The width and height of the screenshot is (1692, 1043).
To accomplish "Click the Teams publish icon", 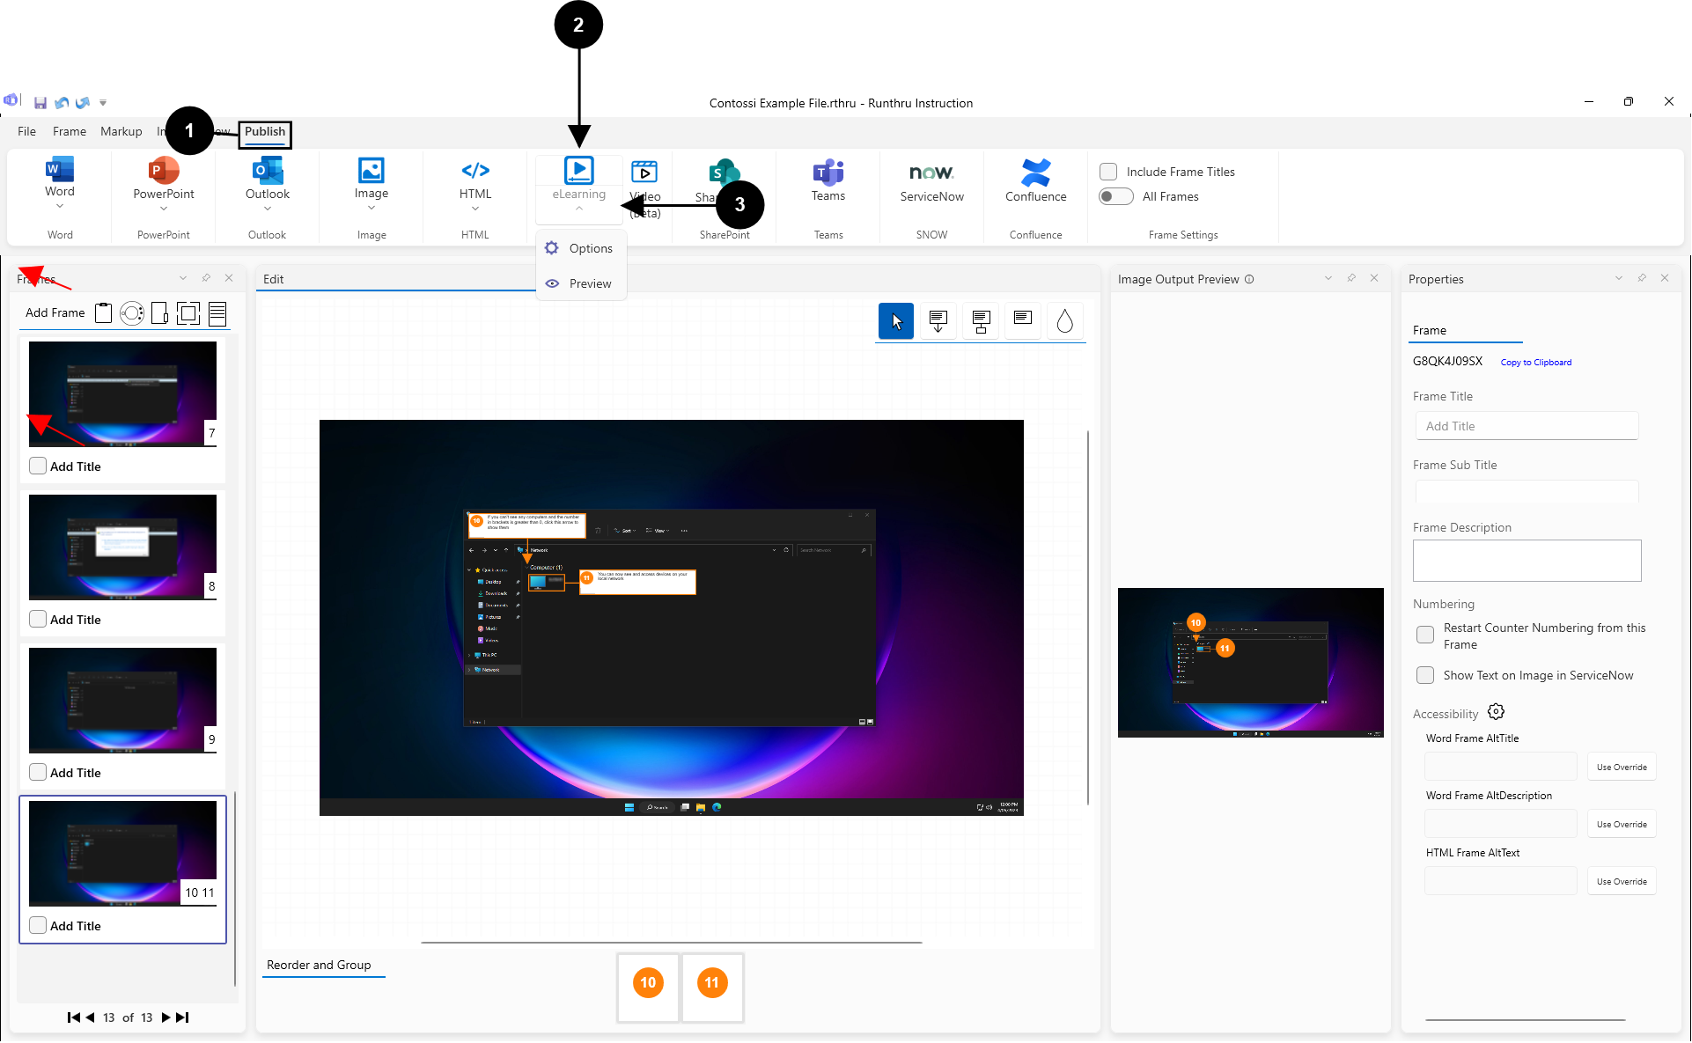I will (828, 173).
